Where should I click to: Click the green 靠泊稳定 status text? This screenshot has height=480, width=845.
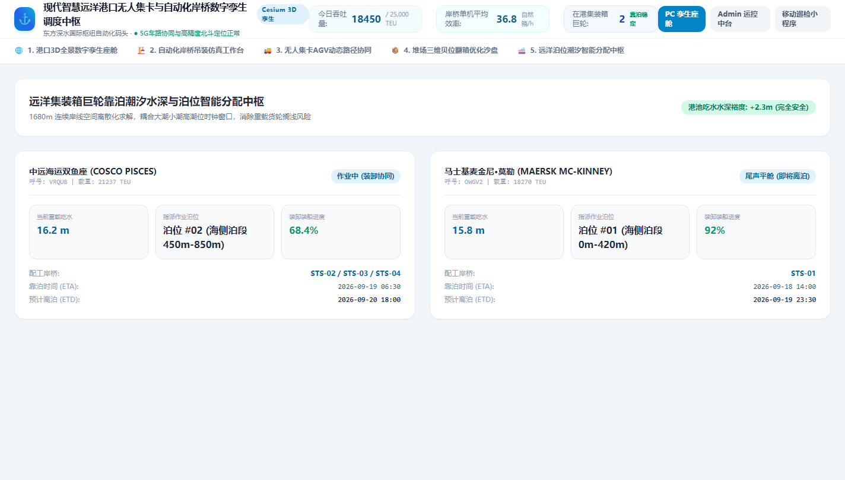[639, 19]
